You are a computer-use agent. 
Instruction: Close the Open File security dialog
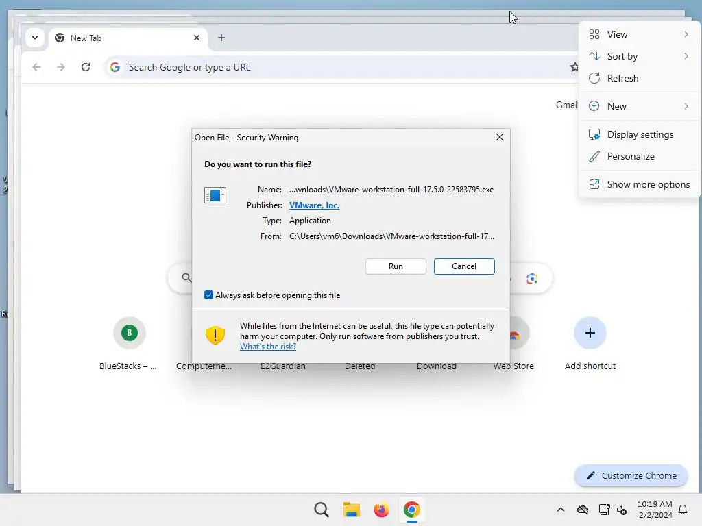(x=500, y=137)
